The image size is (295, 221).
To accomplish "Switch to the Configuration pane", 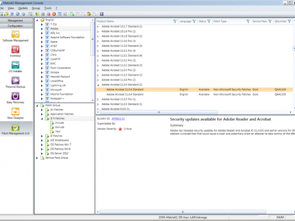I will click(x=16, y=26).
